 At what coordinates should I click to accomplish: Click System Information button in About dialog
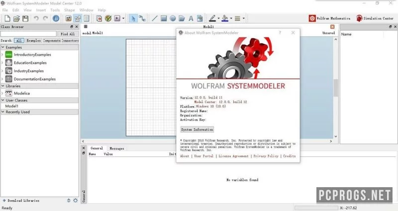pyautogui.click(x=197, y=130)
